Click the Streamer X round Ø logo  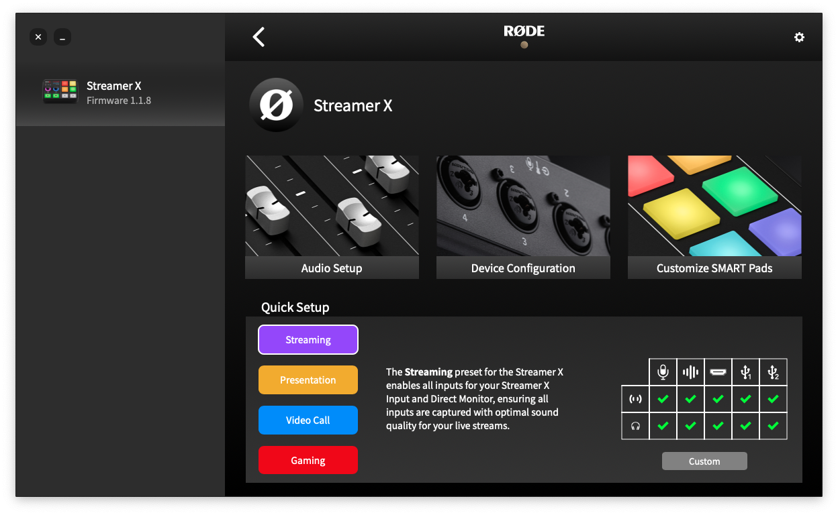(x=276, y=105)
